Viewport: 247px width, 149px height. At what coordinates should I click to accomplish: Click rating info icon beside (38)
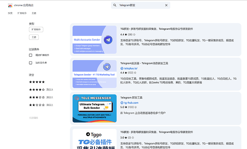click(134, 34)
